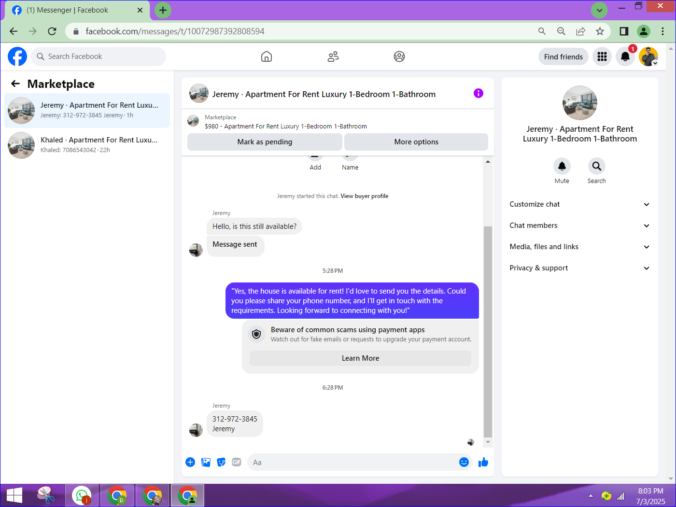The image size is (676, 507).
Task: Mute the conversation with the bell icon
Action: click(562, 166)
